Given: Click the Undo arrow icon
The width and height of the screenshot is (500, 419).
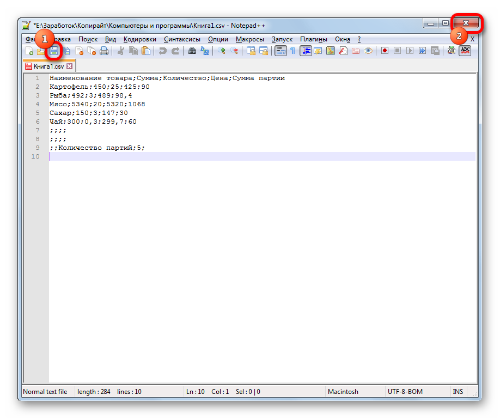Looking at the screenshot, I should [162, 51].
